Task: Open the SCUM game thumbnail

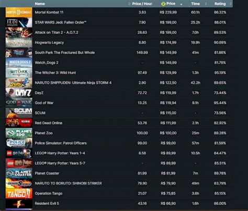Action: (x=19, y=113)
